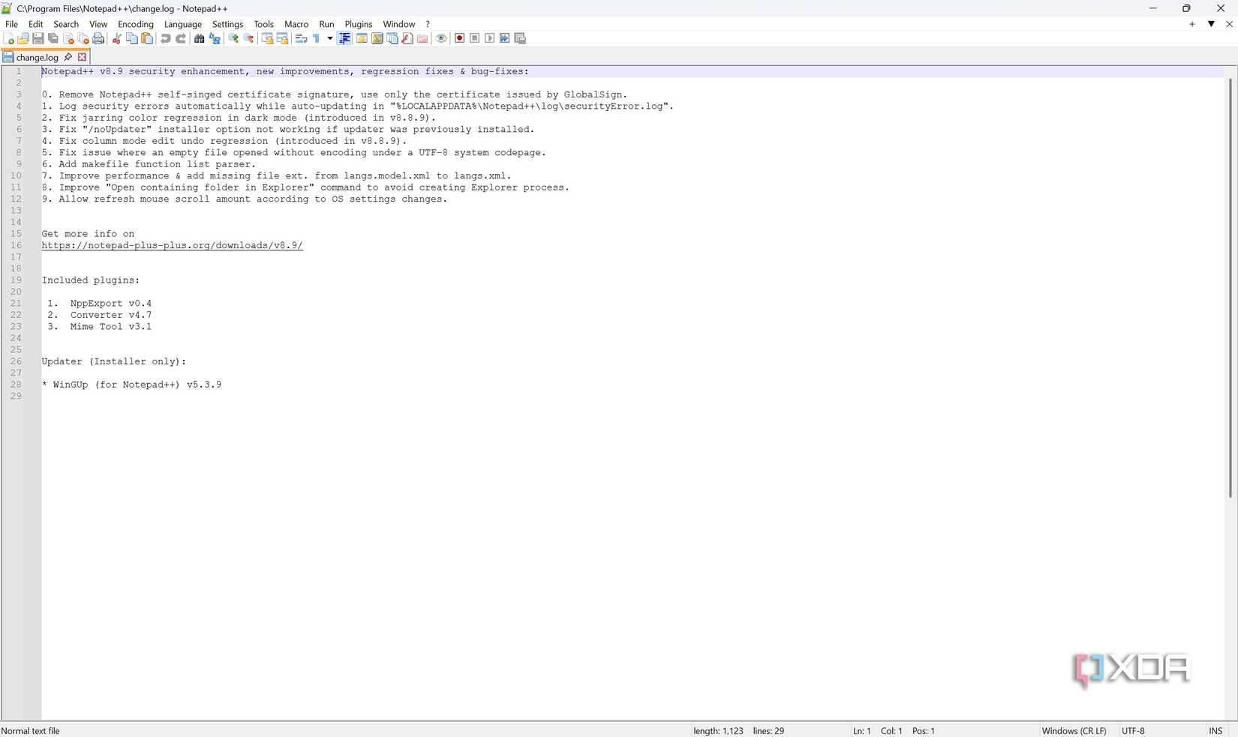Click 'Normal text file' in status bar
Viewport: 1238px width, 737px height.
[x=31, y=731]
